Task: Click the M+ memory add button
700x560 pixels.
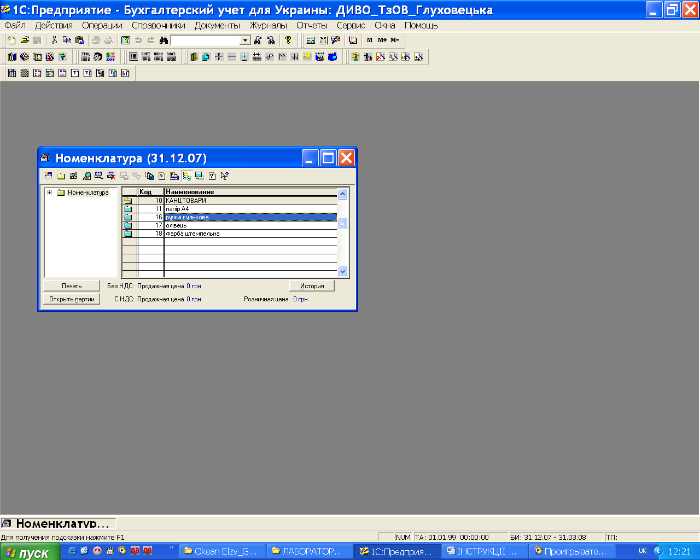Action: click(382, 40)
